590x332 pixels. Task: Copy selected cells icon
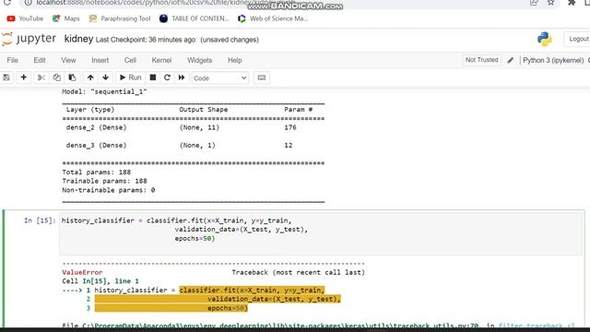pyautogui.click(x=56, y=77)
